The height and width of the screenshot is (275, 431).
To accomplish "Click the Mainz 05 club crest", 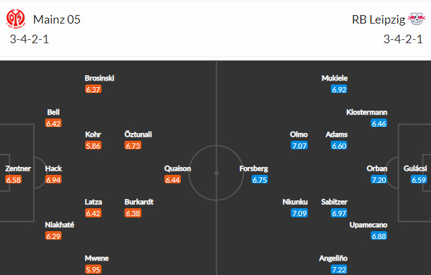I will coord(15,20).
